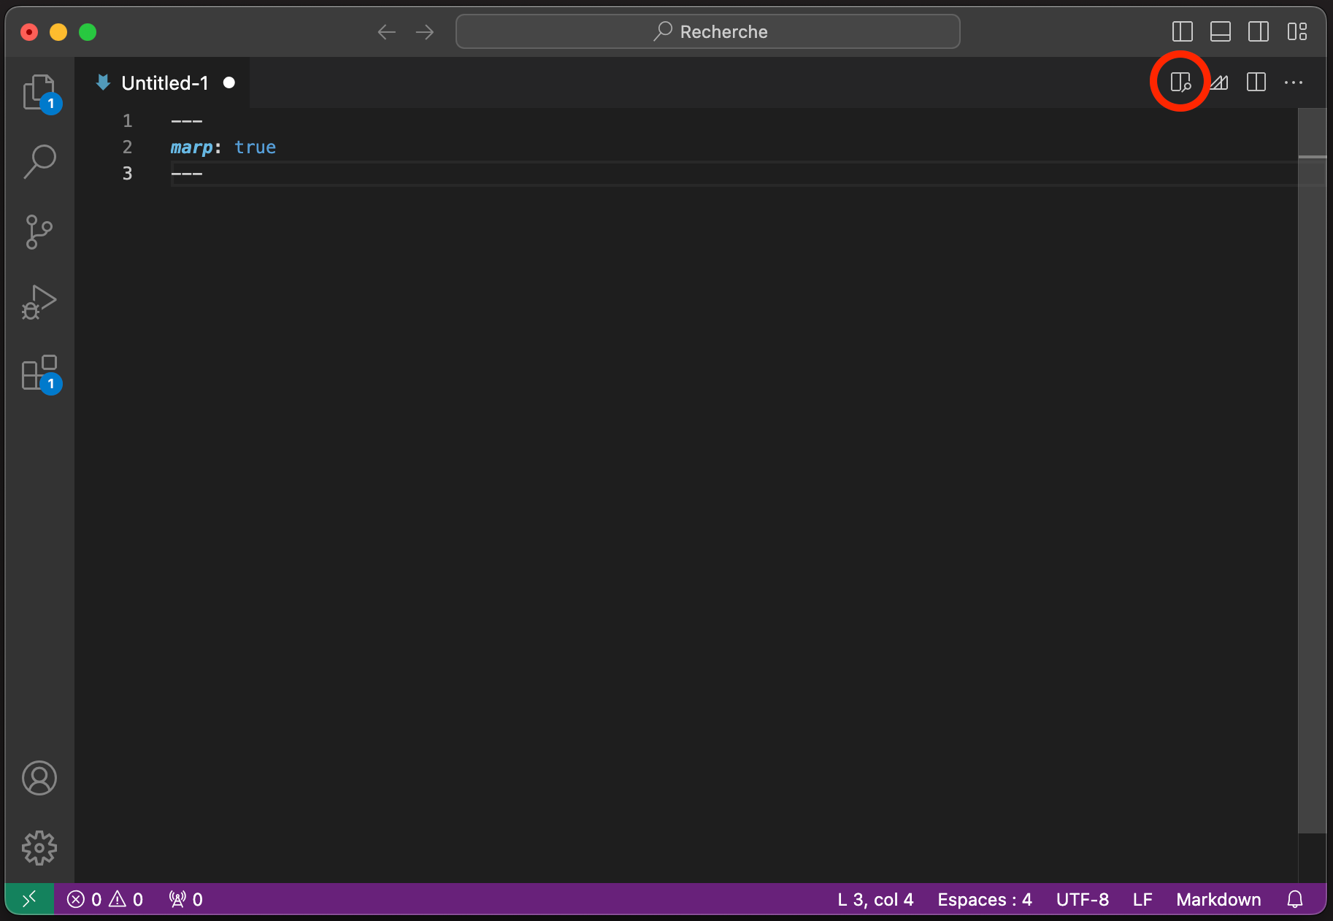Image resolution: width=1333 pixels, height=921 pixels.
Task: Change the LF end-of-line sequence
Action: [1142, 899]
